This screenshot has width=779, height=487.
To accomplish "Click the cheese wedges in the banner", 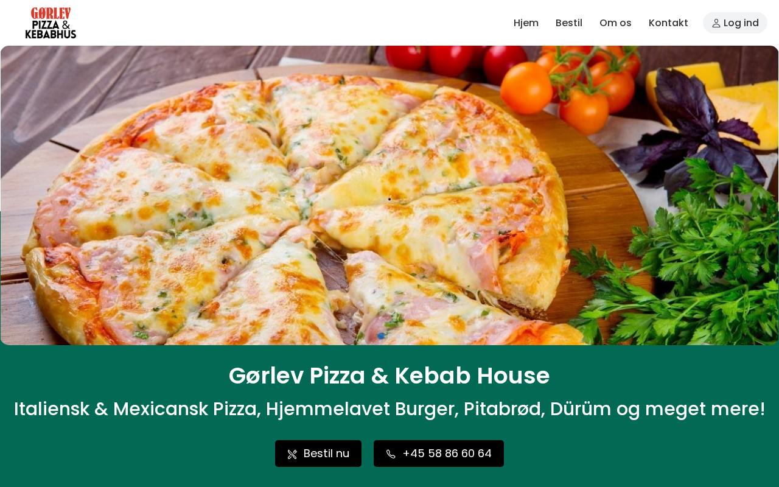I will 730,97.
